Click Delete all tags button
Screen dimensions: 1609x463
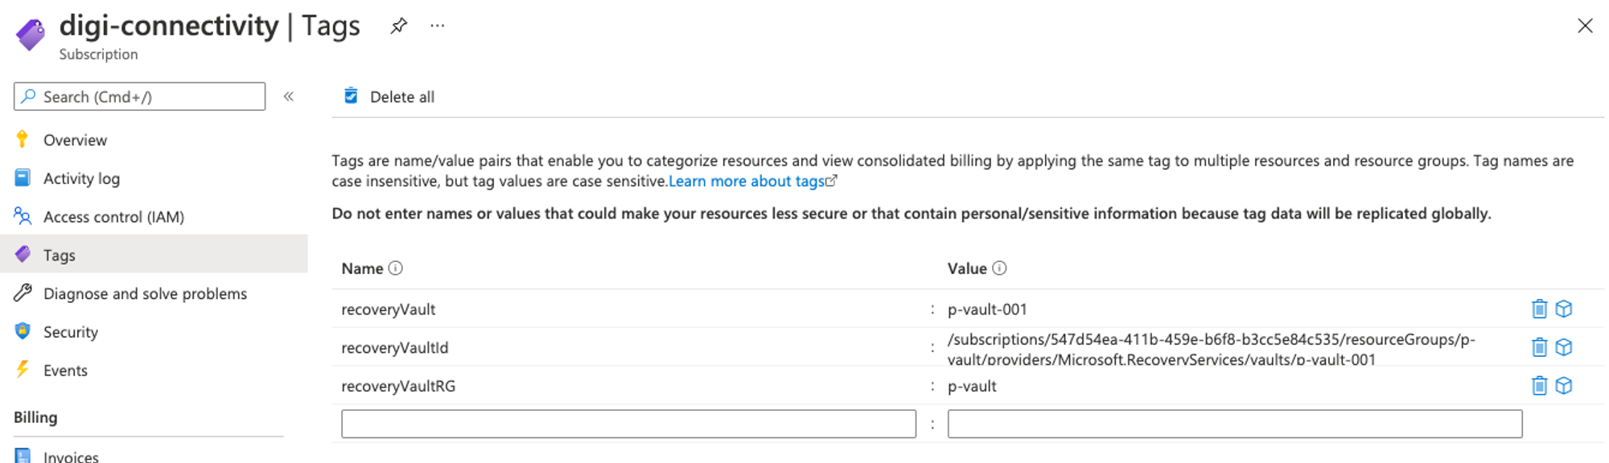pyautogui.click(x=389, y=96)
